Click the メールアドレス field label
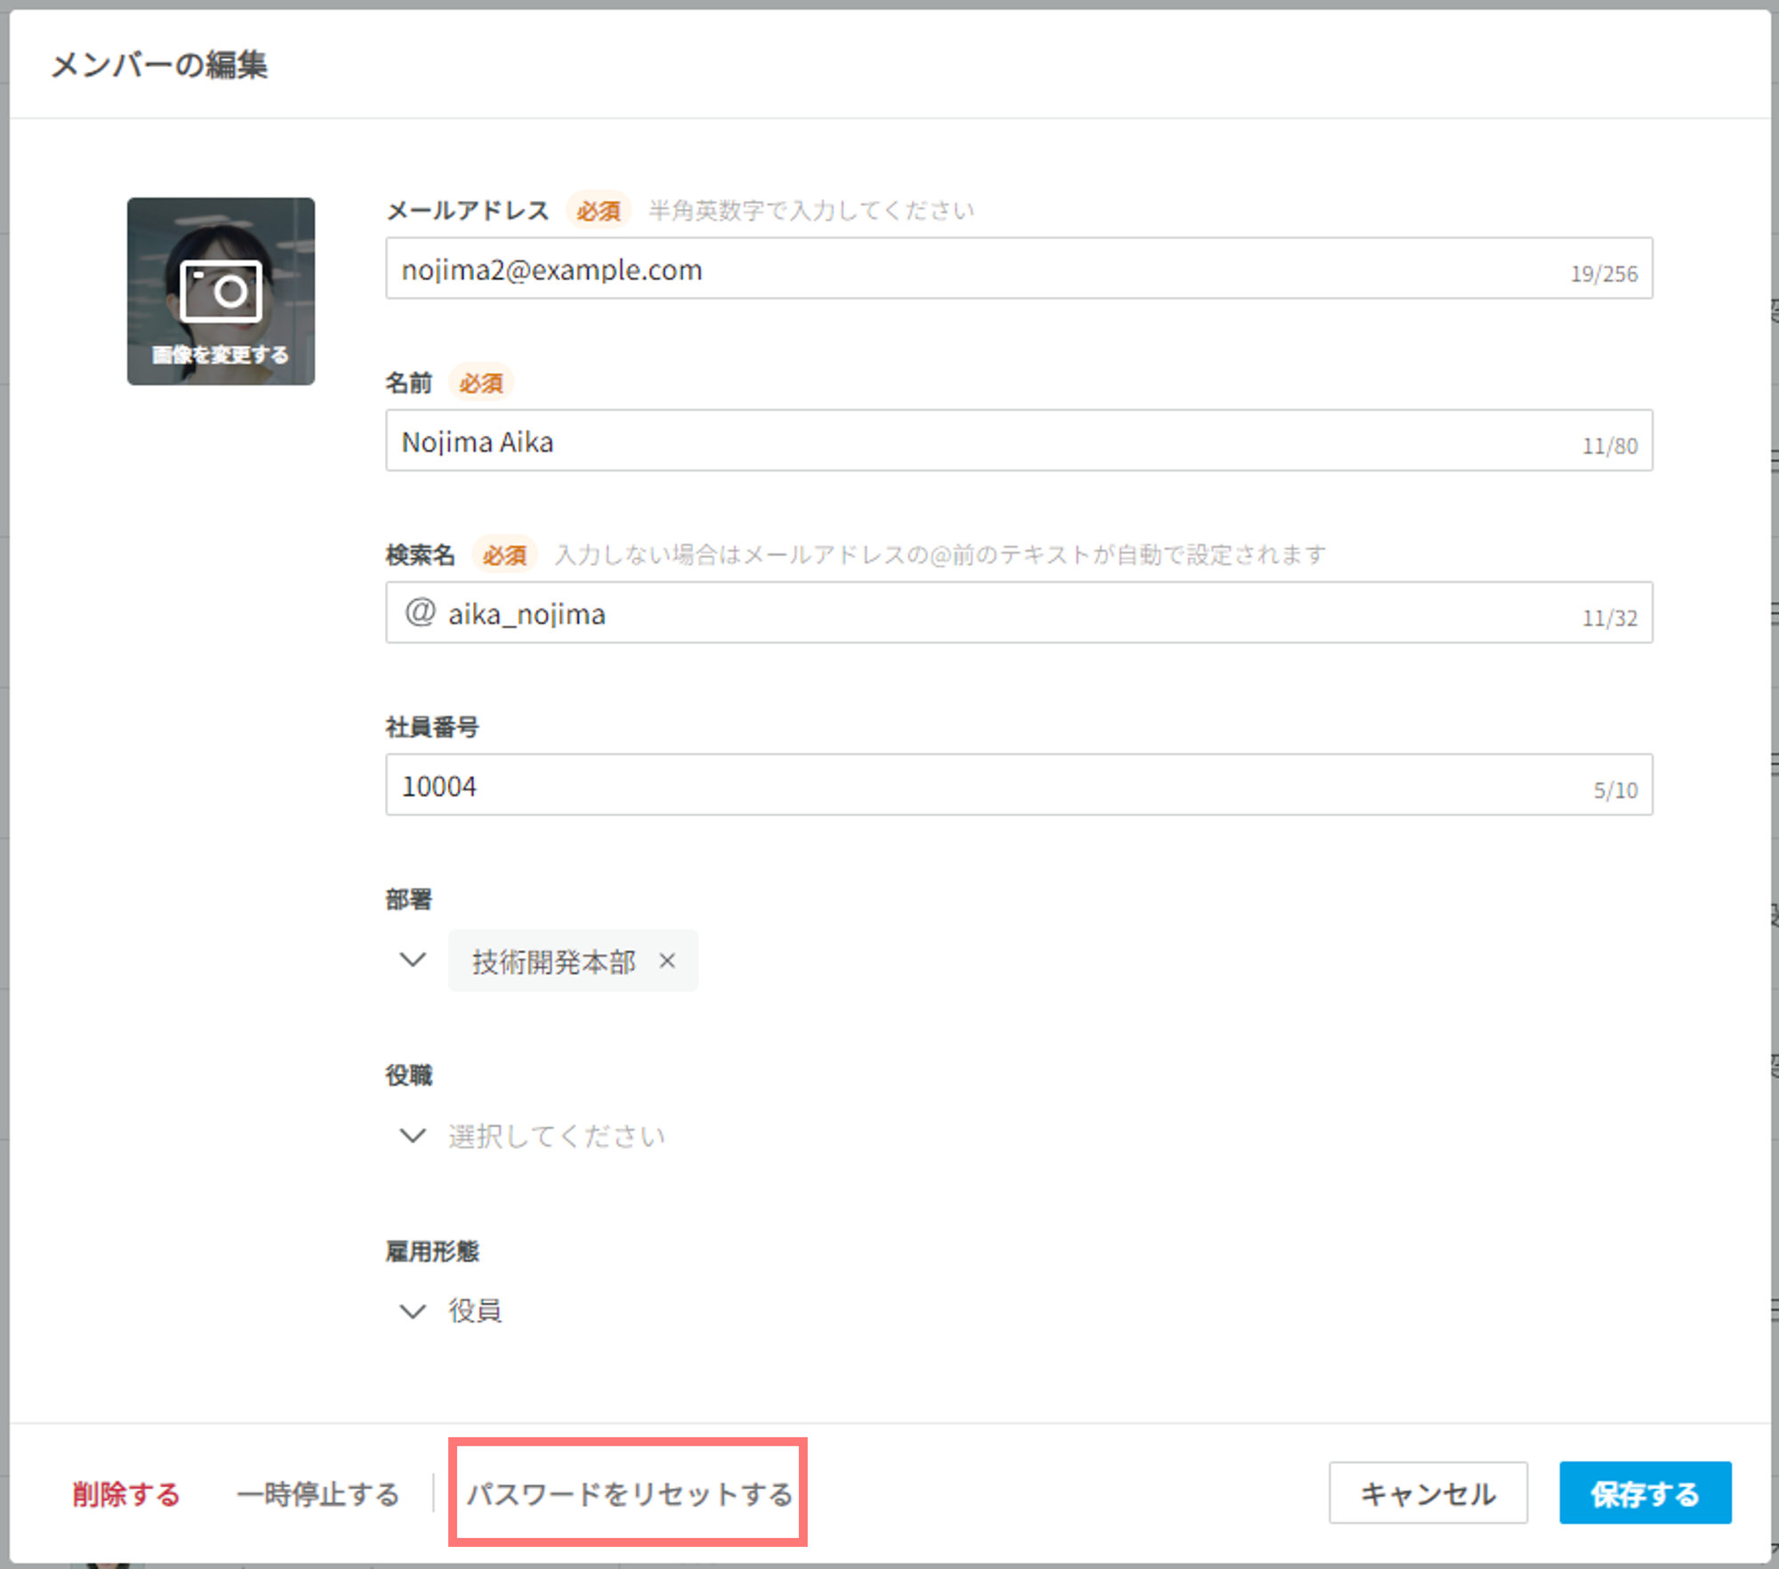1779x1569 pixels. pos(468,211)
